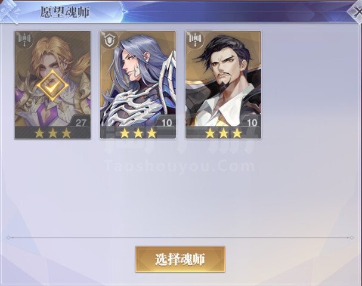Click the shield defense icon on the silver-haired card
The width and height of the screenshot is (362, 286).
(110, 41)
